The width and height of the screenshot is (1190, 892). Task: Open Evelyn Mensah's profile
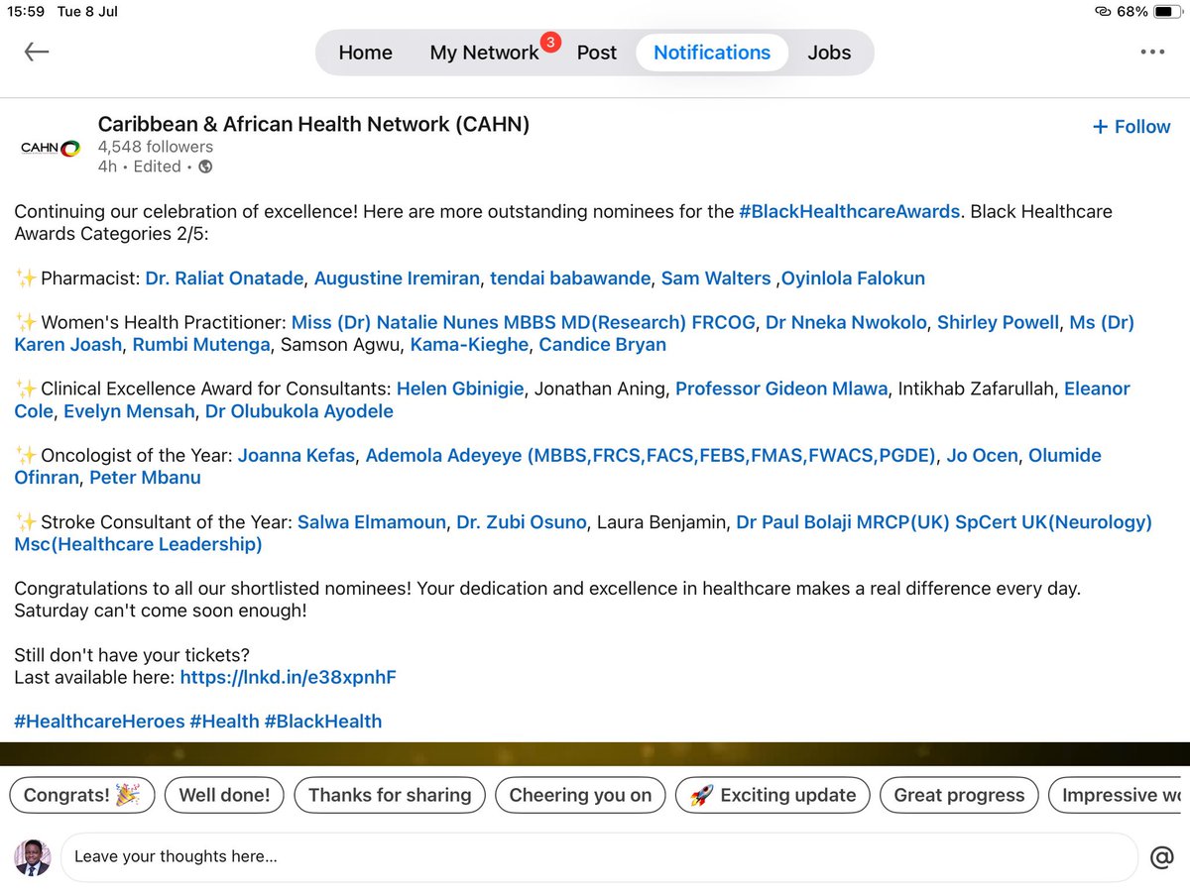[129, 411]
